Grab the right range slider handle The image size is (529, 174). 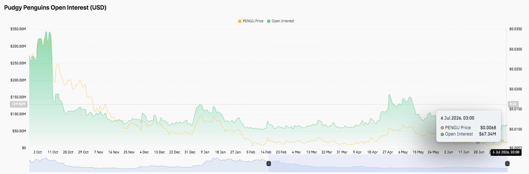(x=507, y=163)
